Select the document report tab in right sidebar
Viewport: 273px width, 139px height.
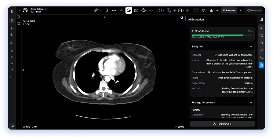coord(261,65)
